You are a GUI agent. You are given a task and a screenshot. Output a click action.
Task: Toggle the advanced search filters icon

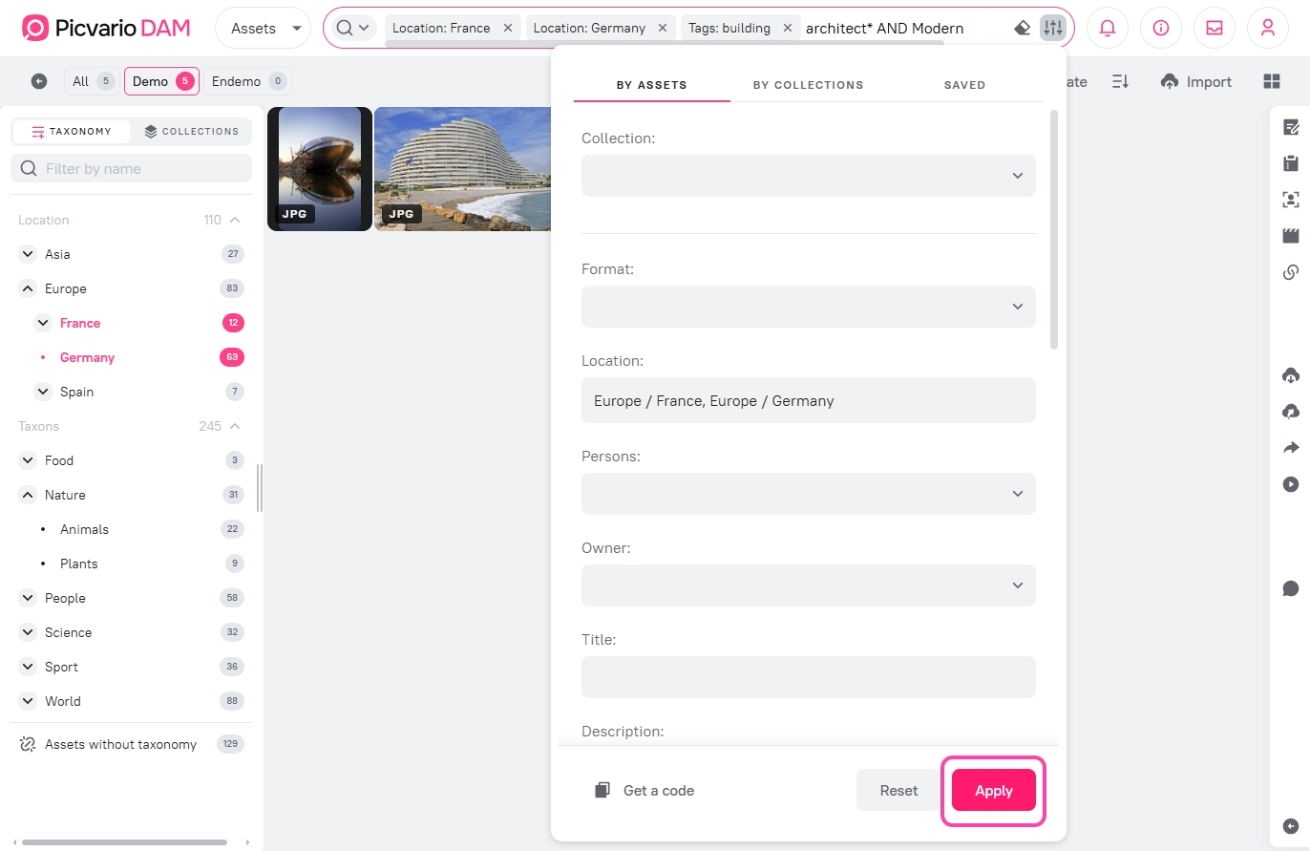pyautogui.click(x=1052, y=28)
